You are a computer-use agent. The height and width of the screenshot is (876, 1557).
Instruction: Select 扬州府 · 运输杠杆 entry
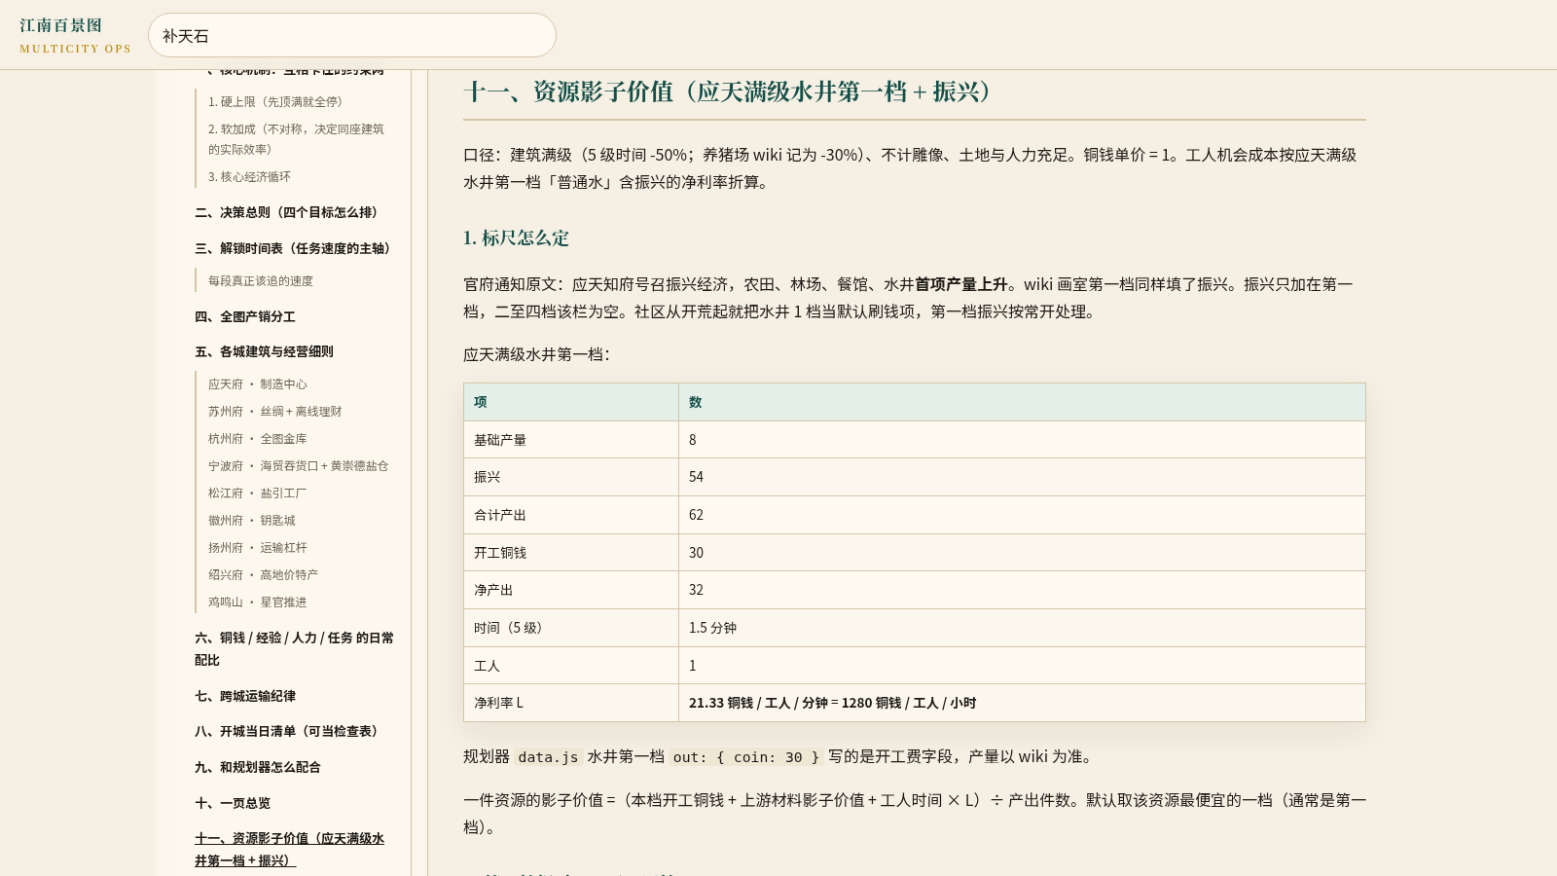[258, 547]
